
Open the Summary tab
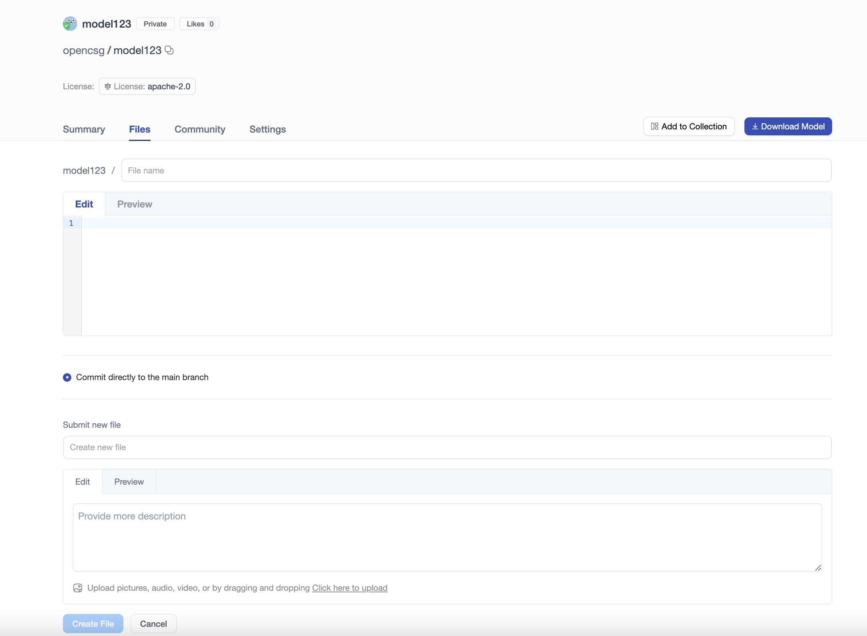pos(84,129)
